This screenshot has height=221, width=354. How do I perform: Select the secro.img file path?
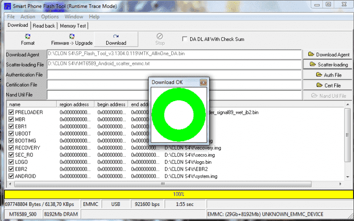tap(190, 155)
